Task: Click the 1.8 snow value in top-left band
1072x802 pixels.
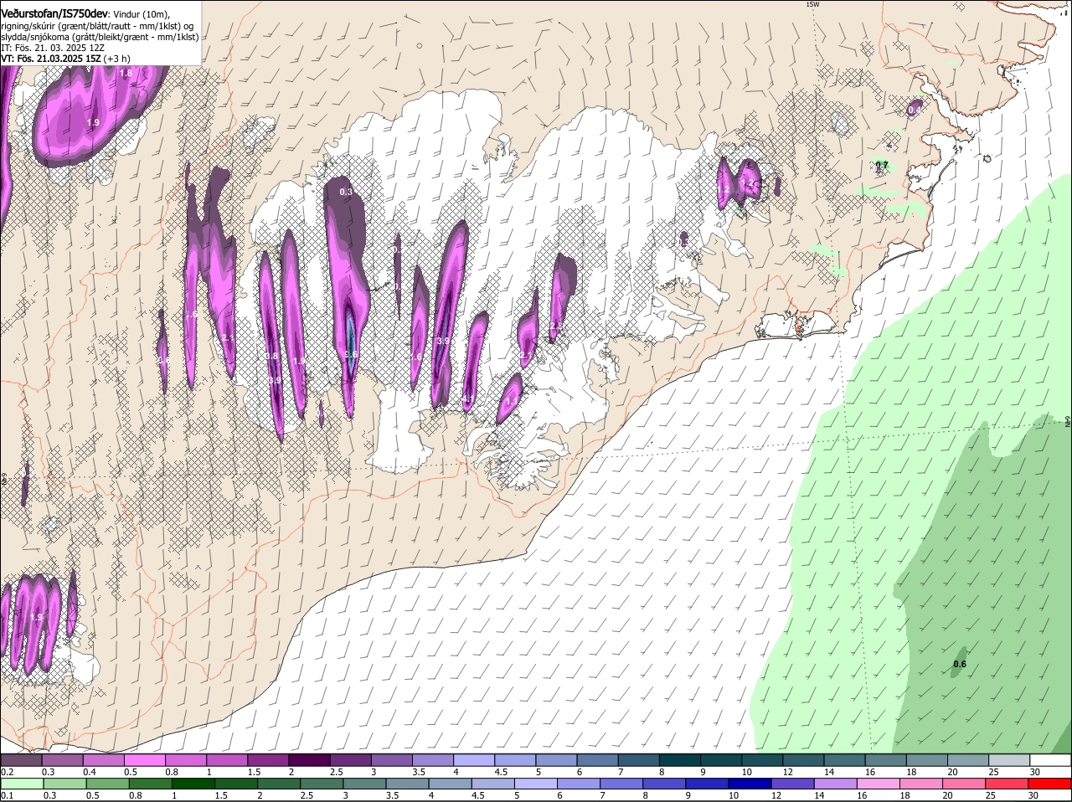Action: point(126,74)
